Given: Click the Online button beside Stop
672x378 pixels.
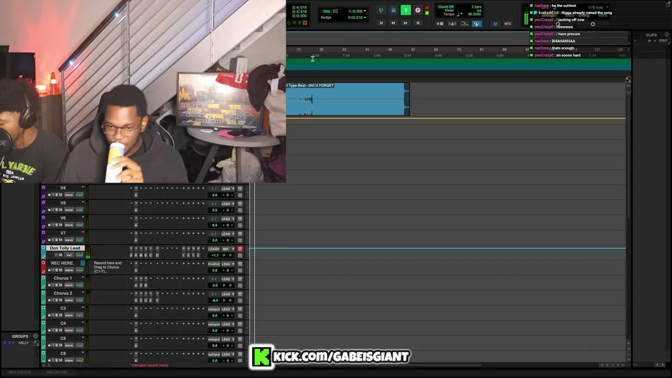Looking at the screenshot, I should [x=381, y=10].
